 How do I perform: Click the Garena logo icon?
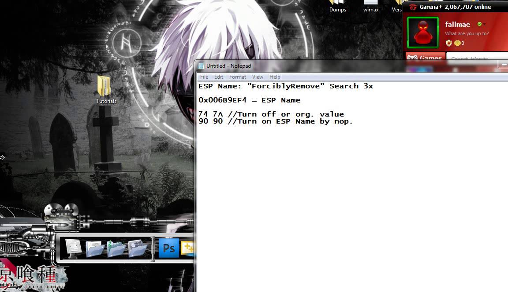[413, 7]
